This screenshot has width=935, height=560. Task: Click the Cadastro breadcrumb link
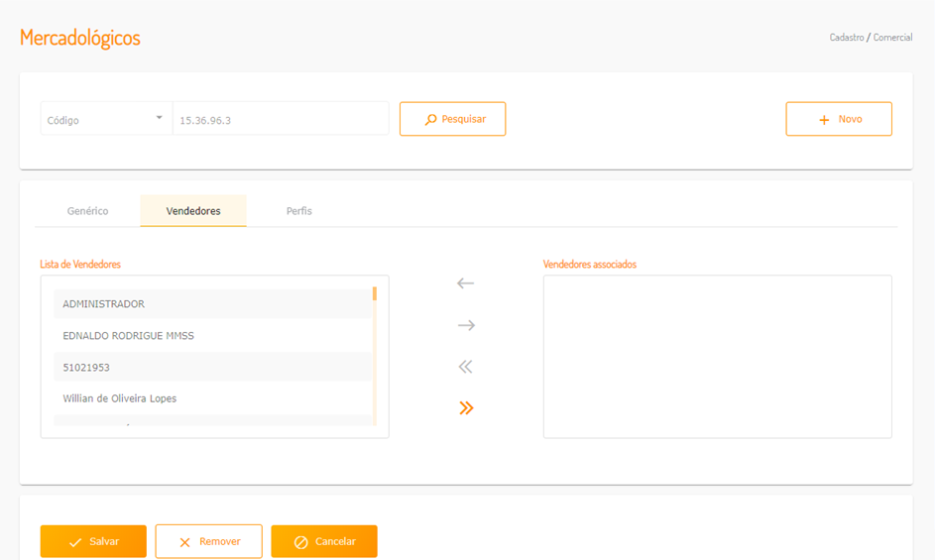(846, 37)
